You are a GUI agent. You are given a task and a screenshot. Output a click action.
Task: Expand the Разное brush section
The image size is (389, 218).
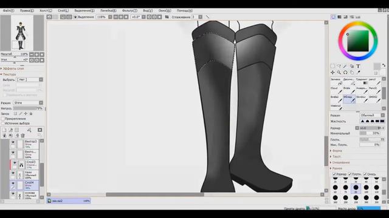click(x=336, y=168)
